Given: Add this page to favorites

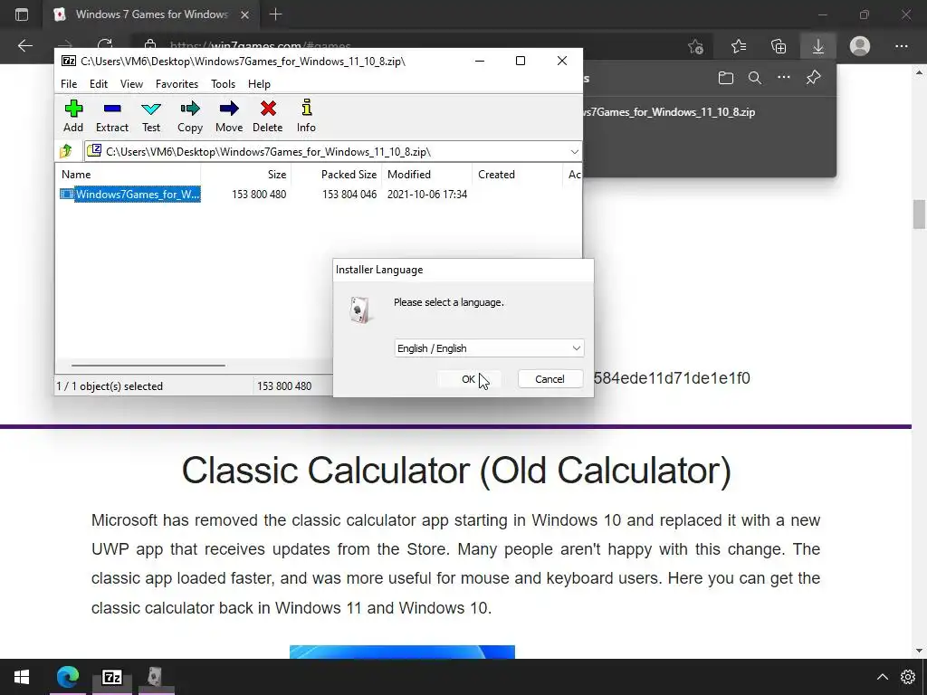Looking at the screenshot, I should (x=696, y=46).
